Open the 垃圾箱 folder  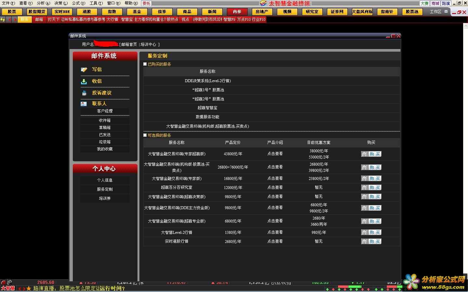point(105,142)
